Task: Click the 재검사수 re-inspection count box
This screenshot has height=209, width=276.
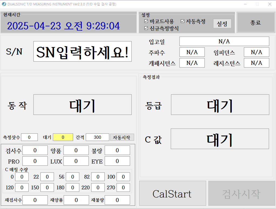Action: 35,200
